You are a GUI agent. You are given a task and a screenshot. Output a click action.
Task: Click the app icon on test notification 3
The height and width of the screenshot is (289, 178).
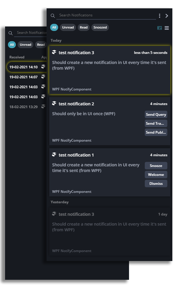click(x=54, y=52)
